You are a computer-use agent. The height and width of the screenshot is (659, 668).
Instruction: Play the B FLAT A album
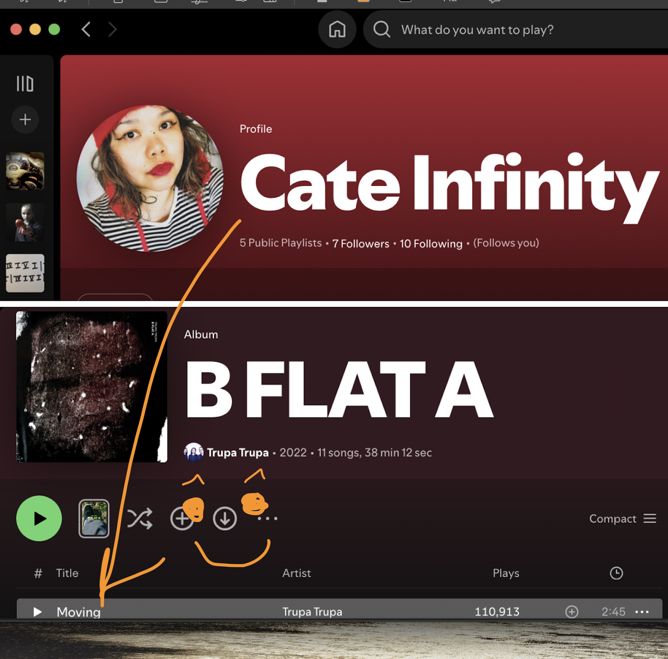(x=39, y=518)
